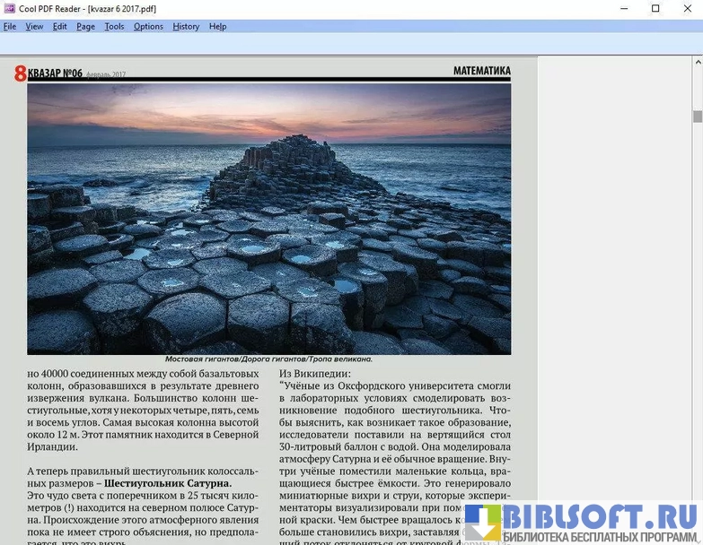Open the Edit menu
Viewport: 703px width, 545px height.
pos(59,26)
